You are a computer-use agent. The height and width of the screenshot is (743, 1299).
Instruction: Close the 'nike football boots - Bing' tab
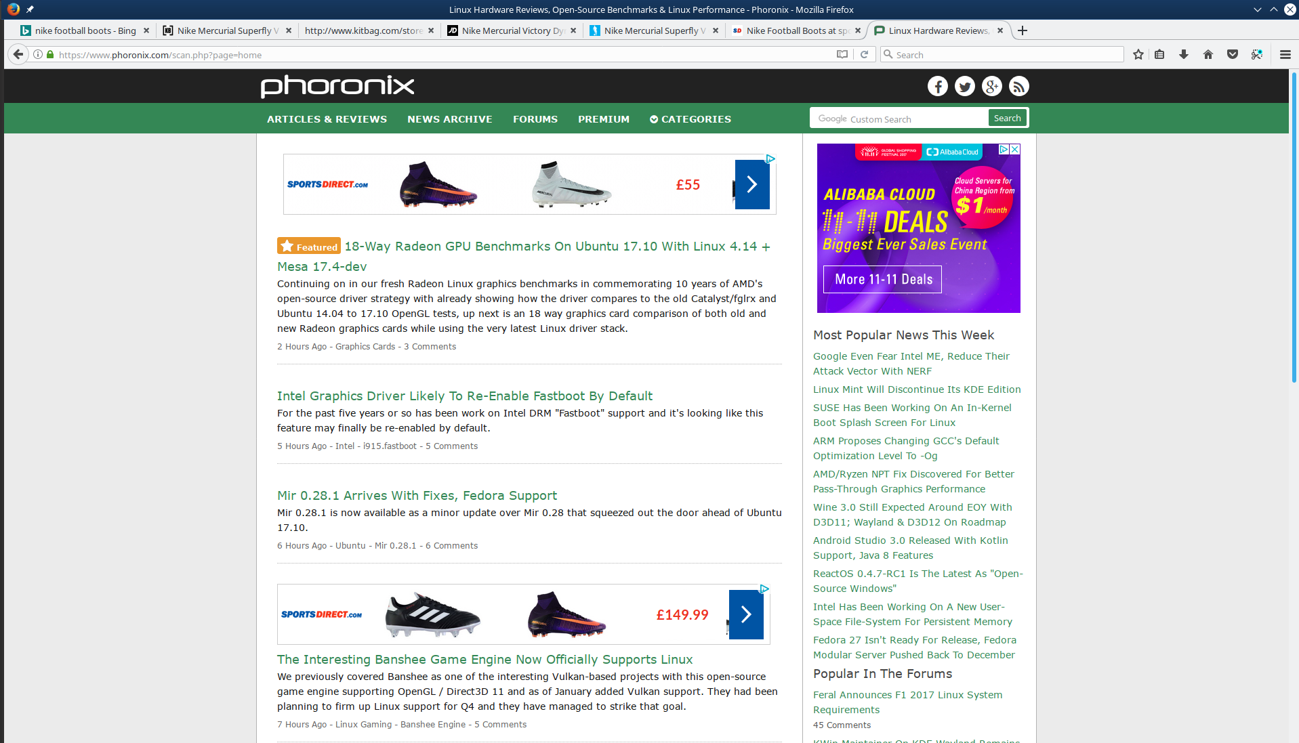(146, 30)
